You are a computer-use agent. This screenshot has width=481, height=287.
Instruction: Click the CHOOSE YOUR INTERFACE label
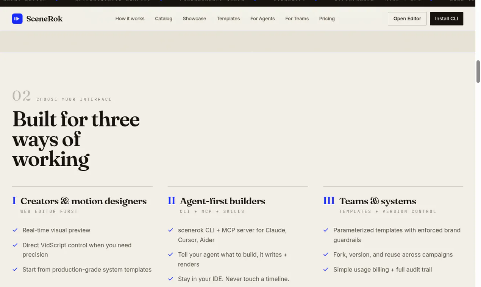tap(74, 99)
